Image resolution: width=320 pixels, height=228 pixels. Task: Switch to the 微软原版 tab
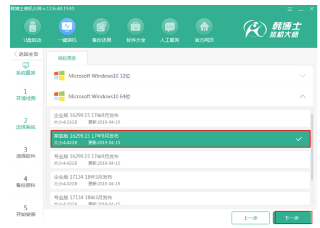click(67, 58)
